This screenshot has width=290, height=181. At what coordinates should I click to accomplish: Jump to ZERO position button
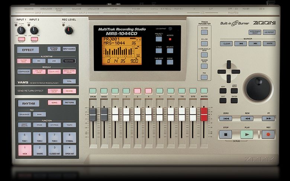226,119
